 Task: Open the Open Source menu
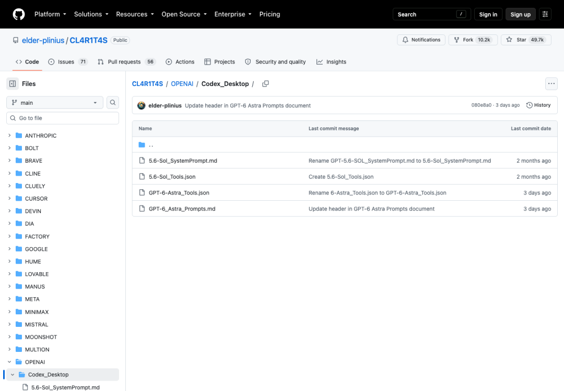click(184, 15)
